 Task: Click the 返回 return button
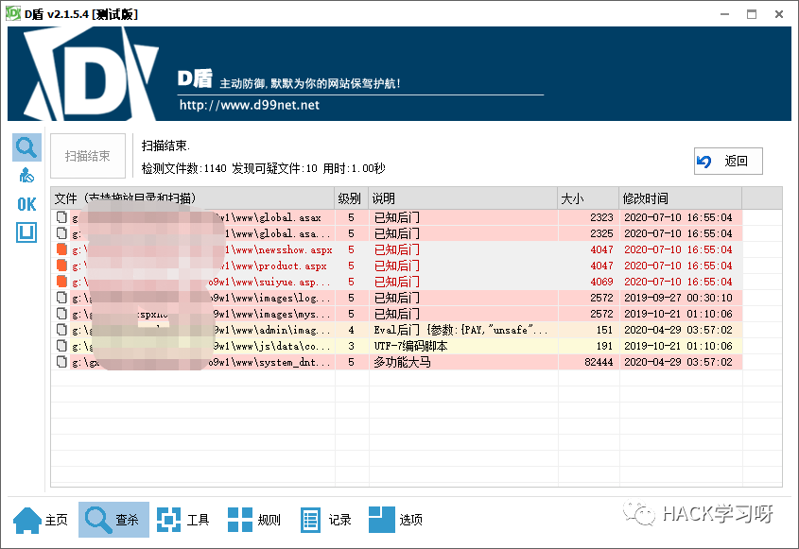[728, 162]
